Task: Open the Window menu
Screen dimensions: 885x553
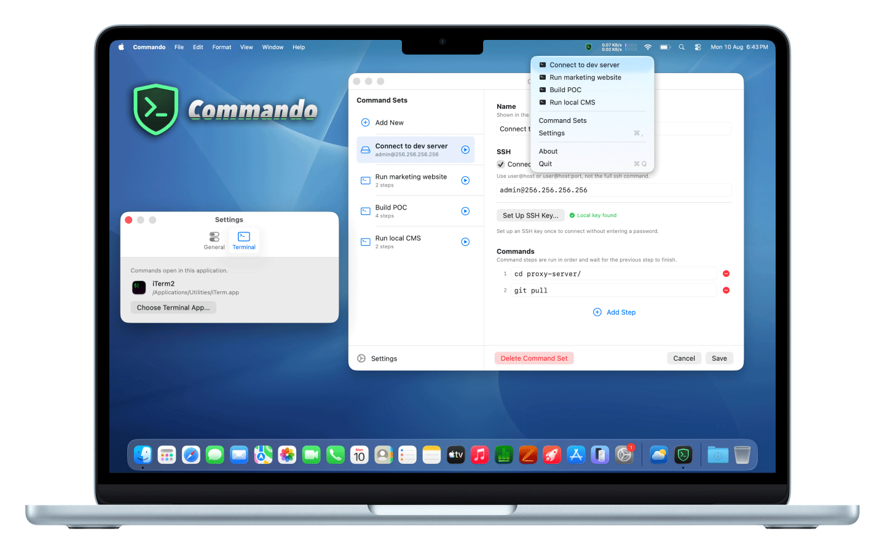Action: coord(273,47)
